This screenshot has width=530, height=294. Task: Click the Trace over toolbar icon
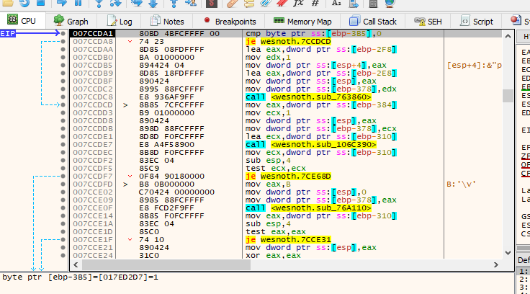[153, 4]
